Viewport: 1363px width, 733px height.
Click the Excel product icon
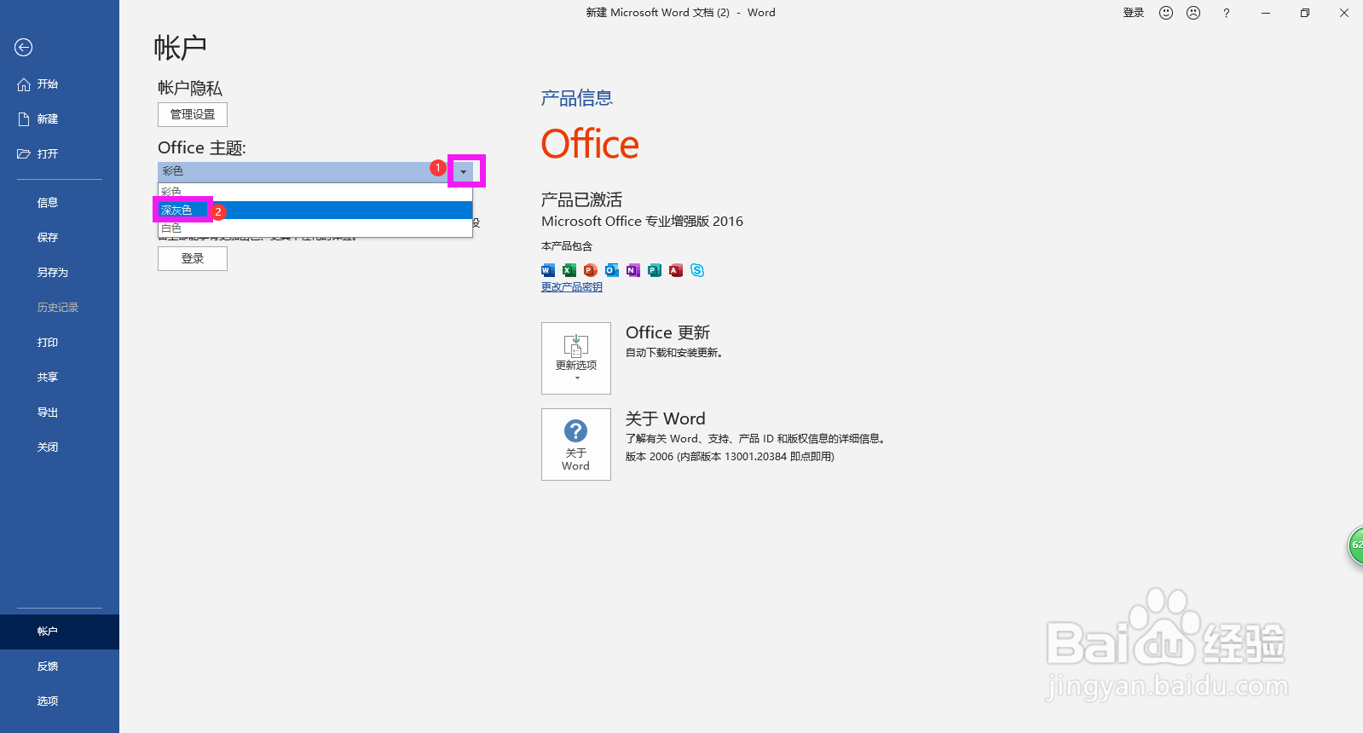pyautogui.click(x=569, y=270)
